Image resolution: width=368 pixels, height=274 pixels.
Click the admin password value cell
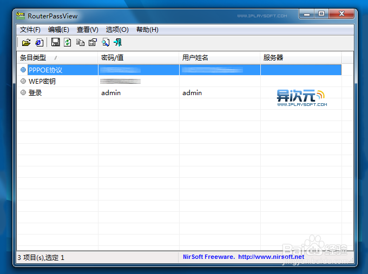pyautogui.click(x=111, y=93)
